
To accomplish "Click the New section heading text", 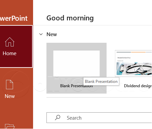I will click(52, 34).
